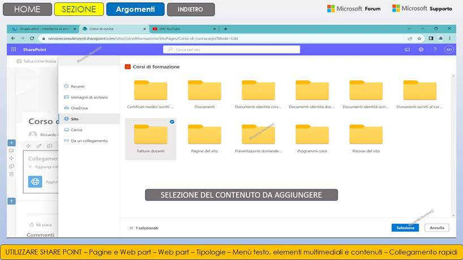Image resolution: width=463 pixels, height=260 pixels.
Task: Click the edit pencil web part icon
Action: pyautogui.click(x=38, y=146)
